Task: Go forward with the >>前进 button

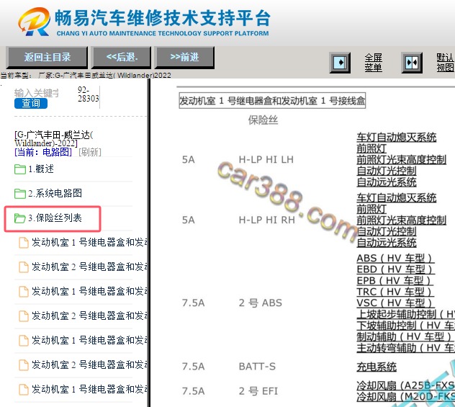Action: pos(184,57)
